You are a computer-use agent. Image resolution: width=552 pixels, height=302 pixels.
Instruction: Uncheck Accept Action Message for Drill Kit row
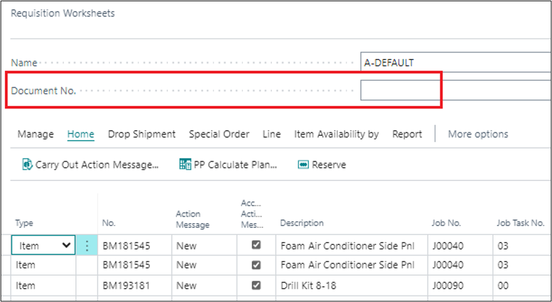(256, 285)
